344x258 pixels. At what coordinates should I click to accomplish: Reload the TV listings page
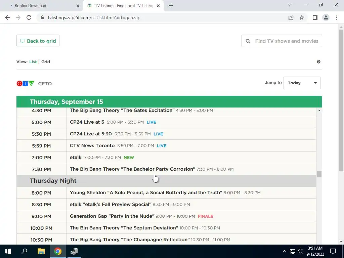[x=29, y=17]
